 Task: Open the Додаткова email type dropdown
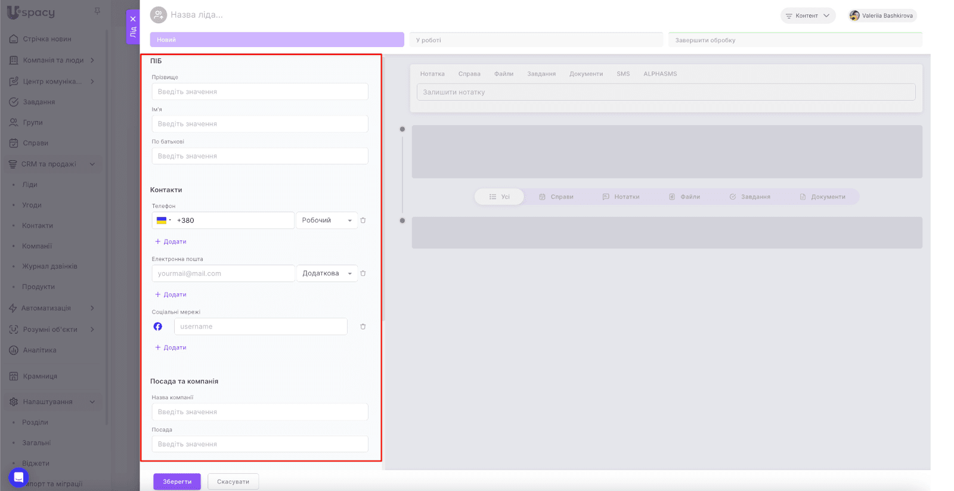(327, 274)
